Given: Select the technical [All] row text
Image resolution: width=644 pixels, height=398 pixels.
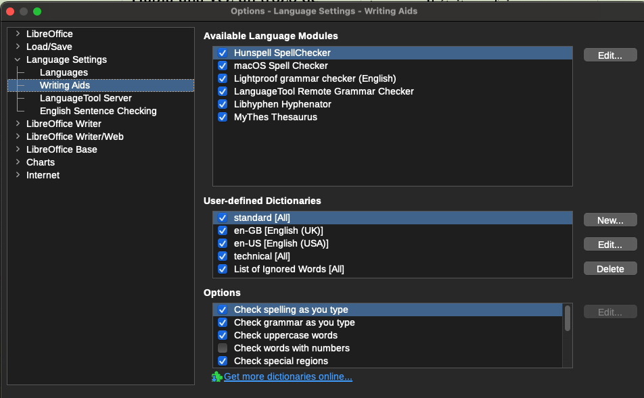Looking at the screenshot, I should coord(262,257).
